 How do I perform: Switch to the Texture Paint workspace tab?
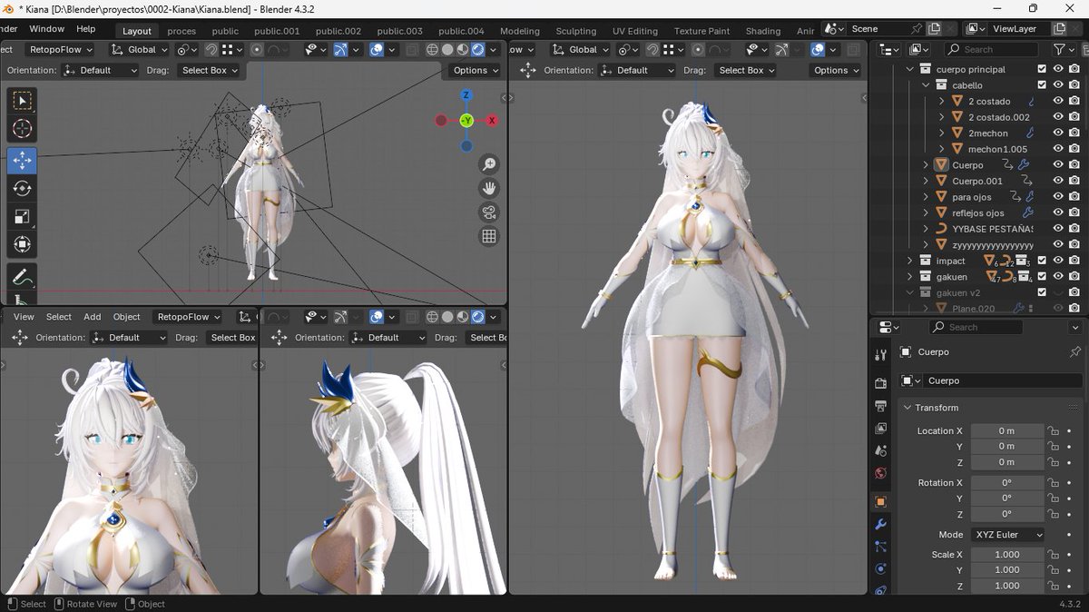(x=702, y=31)
